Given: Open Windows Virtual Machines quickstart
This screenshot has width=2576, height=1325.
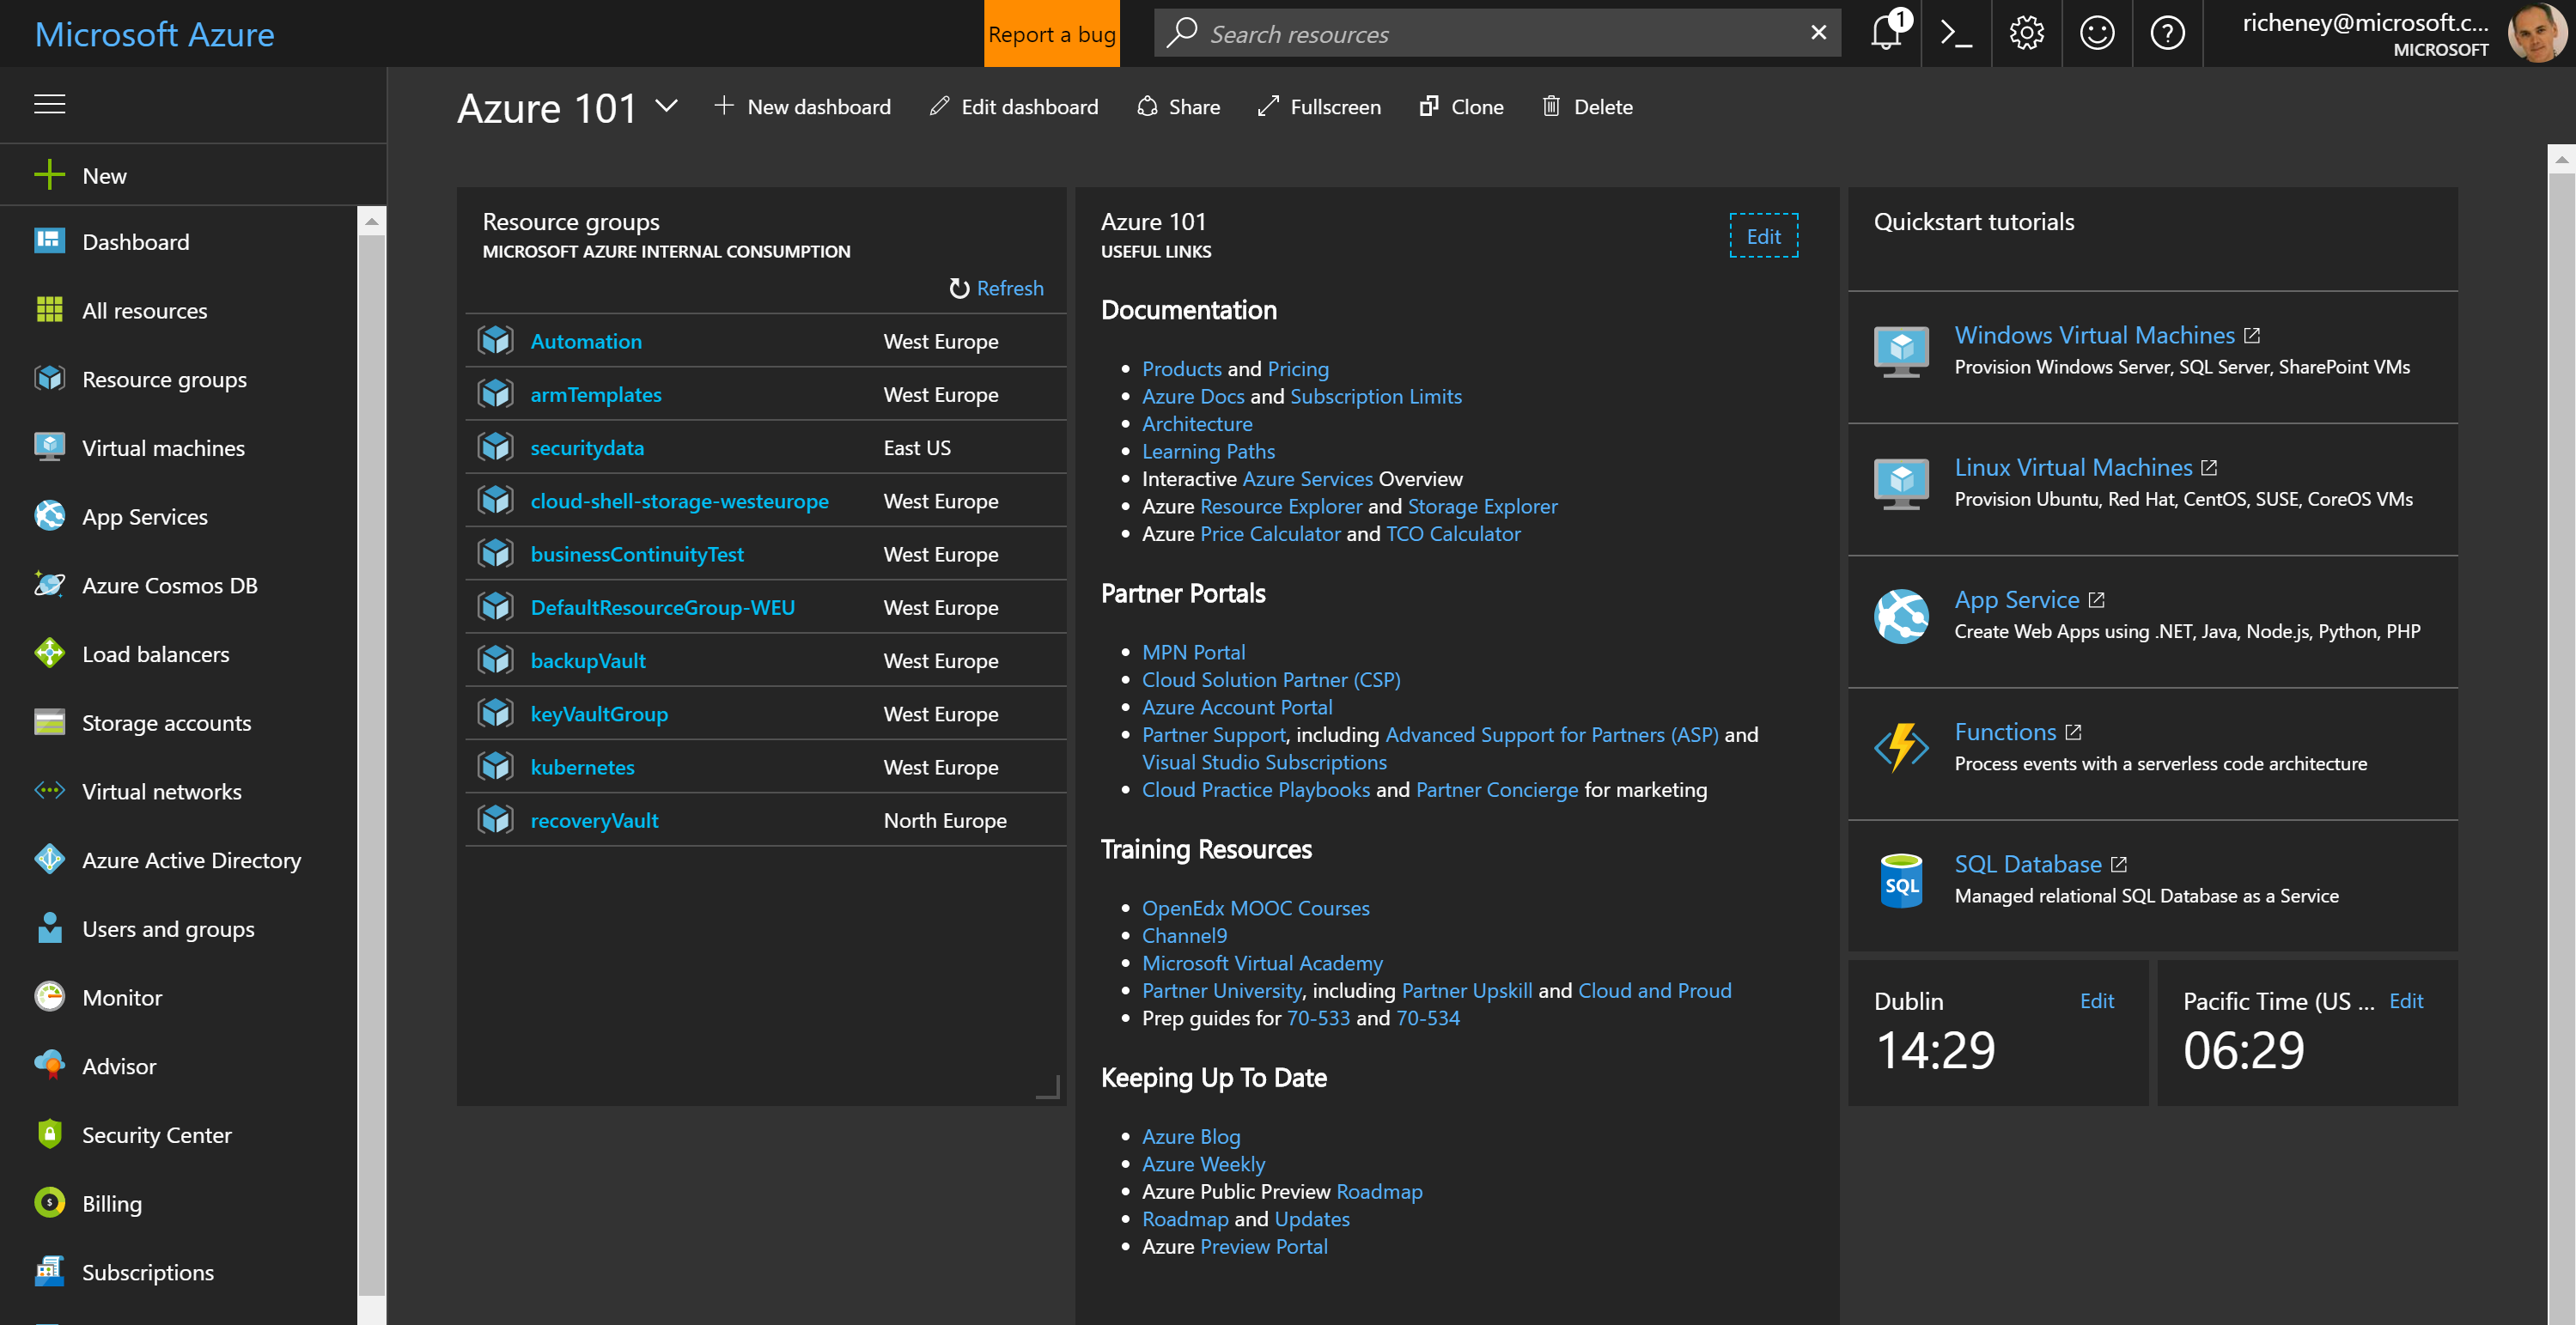Looking at the screenshot, I should [2095, 335].
